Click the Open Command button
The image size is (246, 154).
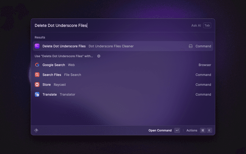pyautogui.click(x=160, y=131)
